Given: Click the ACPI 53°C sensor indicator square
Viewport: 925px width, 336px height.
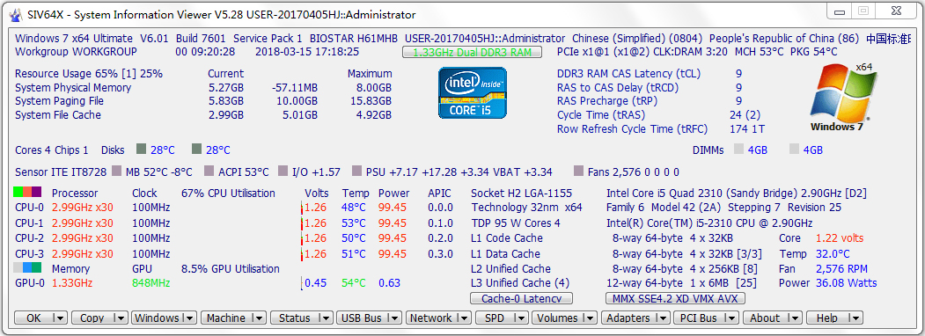Looking at the screenshot, I should [x=209, y=171].
